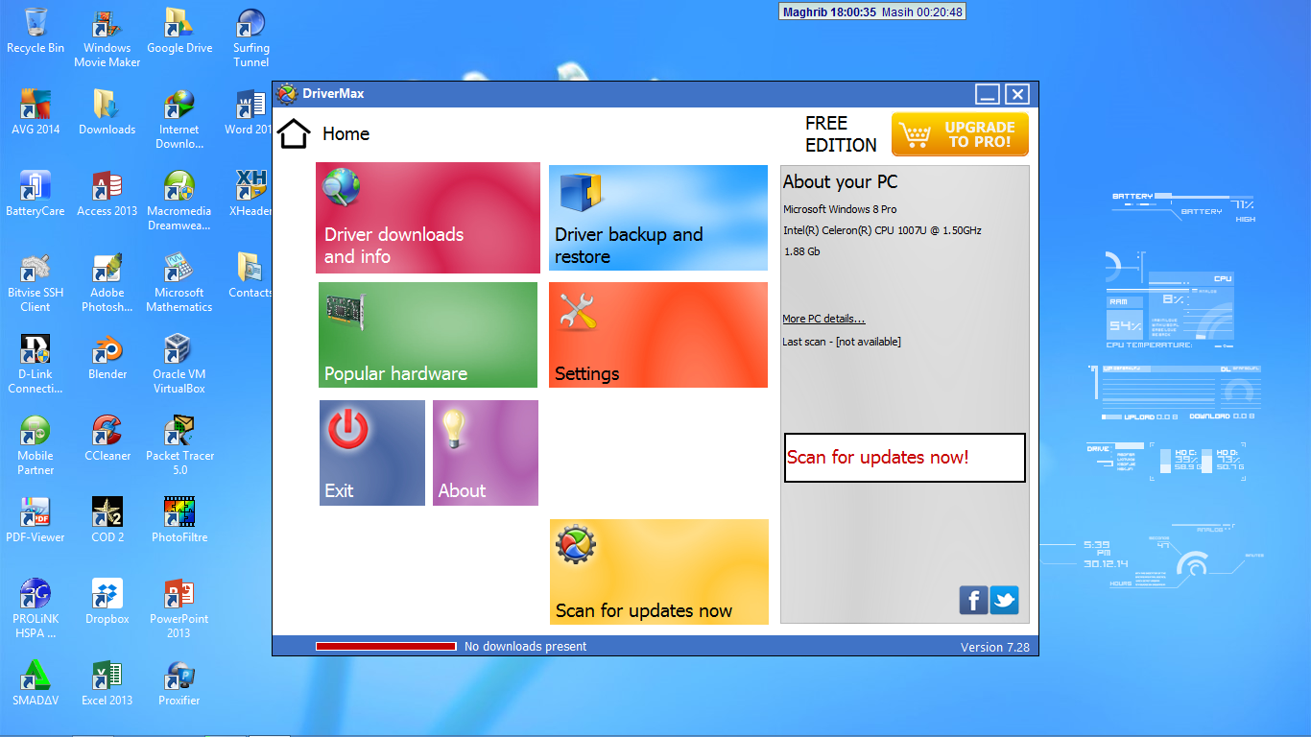Screen dimensions: 1311x737
Task: Open the Settings tile in DriverMax
Action: [658, 335]
